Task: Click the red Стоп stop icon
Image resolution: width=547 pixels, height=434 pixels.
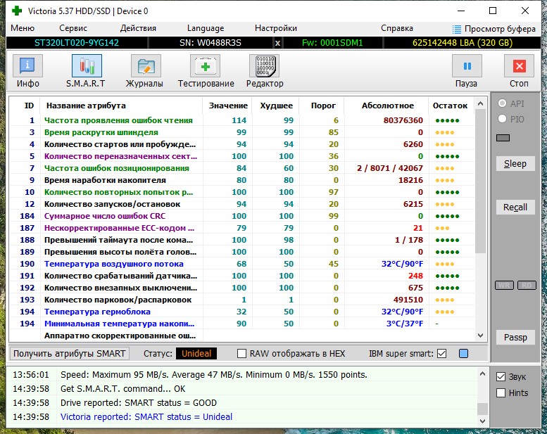Action: (x=519, y=66)
